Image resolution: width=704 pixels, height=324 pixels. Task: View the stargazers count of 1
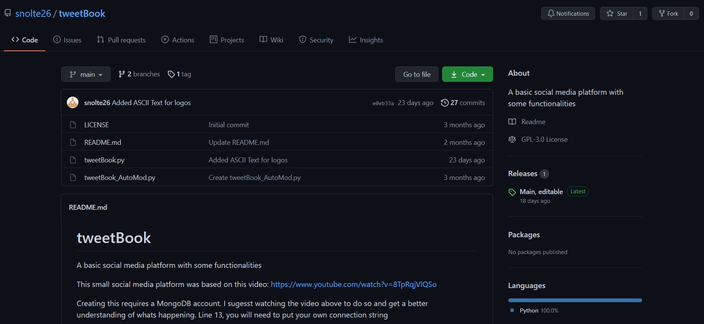640,13
